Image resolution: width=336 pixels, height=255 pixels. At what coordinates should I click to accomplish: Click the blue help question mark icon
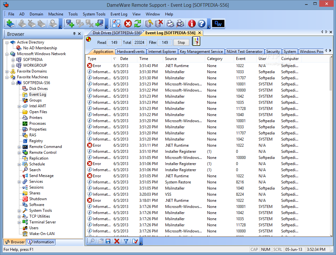[202, 24]
